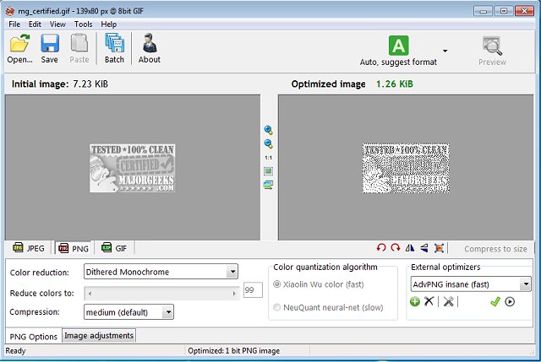Maximize the application window

tap(504, 11)
